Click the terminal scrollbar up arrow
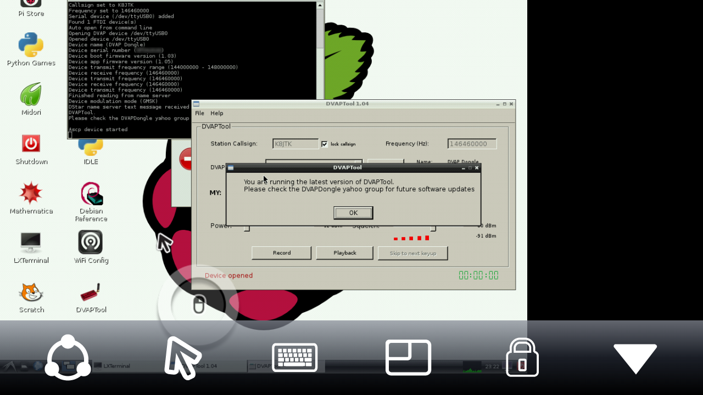703x395 pixels. (320, 5)
